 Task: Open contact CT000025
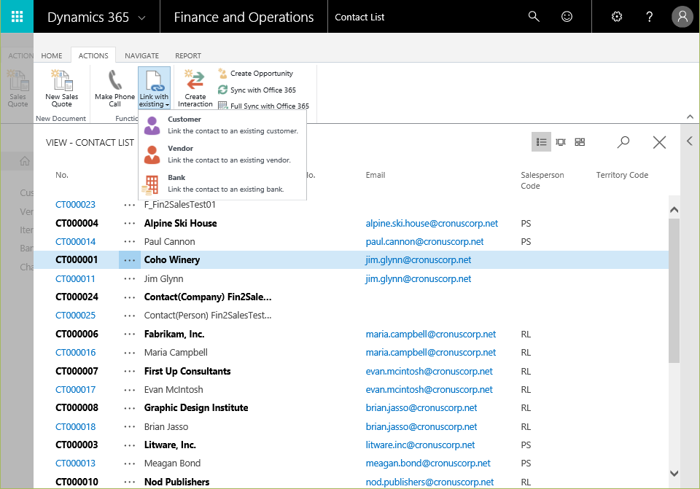75,316
